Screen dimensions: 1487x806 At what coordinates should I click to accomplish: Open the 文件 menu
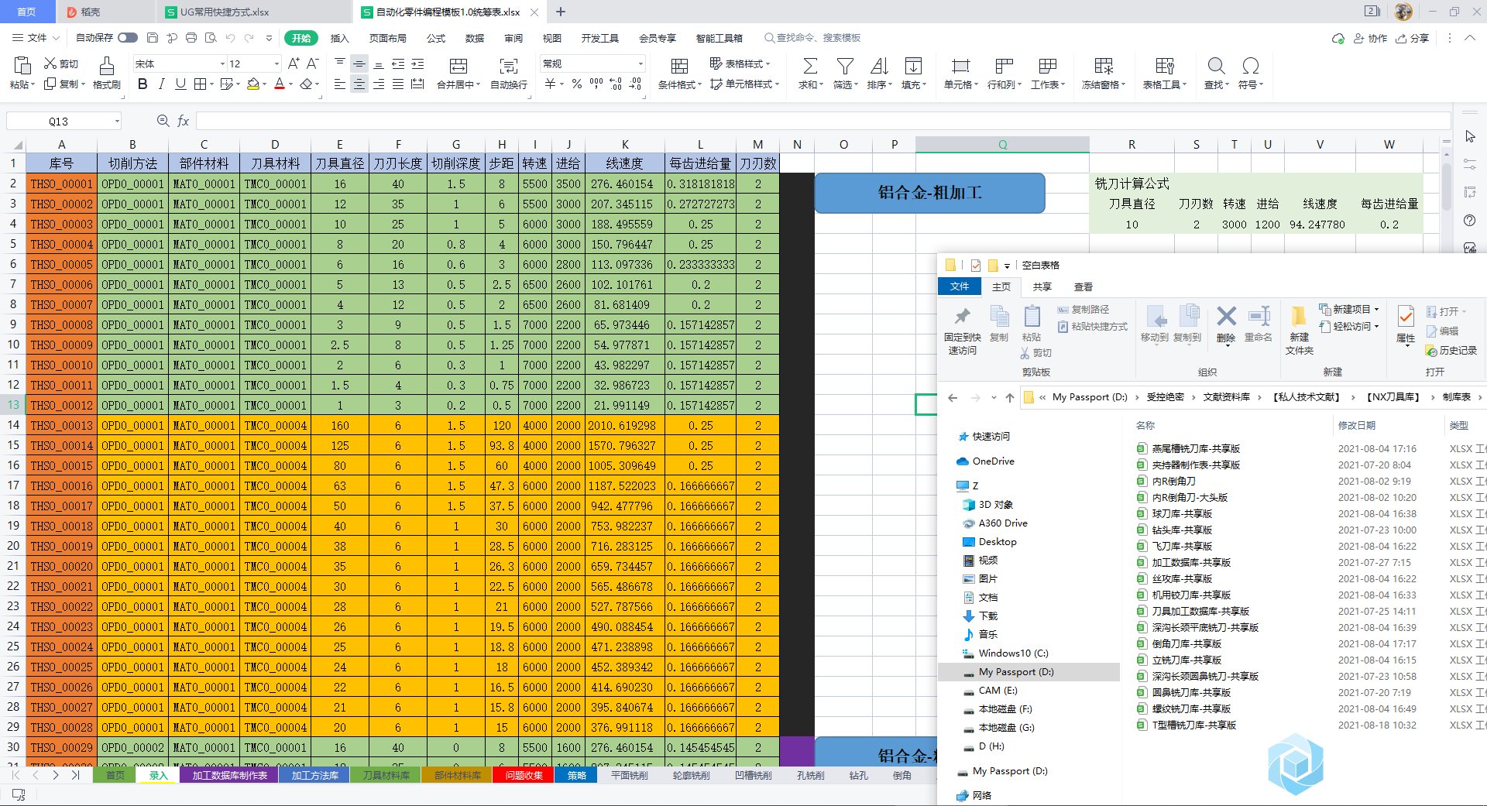[36, 37]
